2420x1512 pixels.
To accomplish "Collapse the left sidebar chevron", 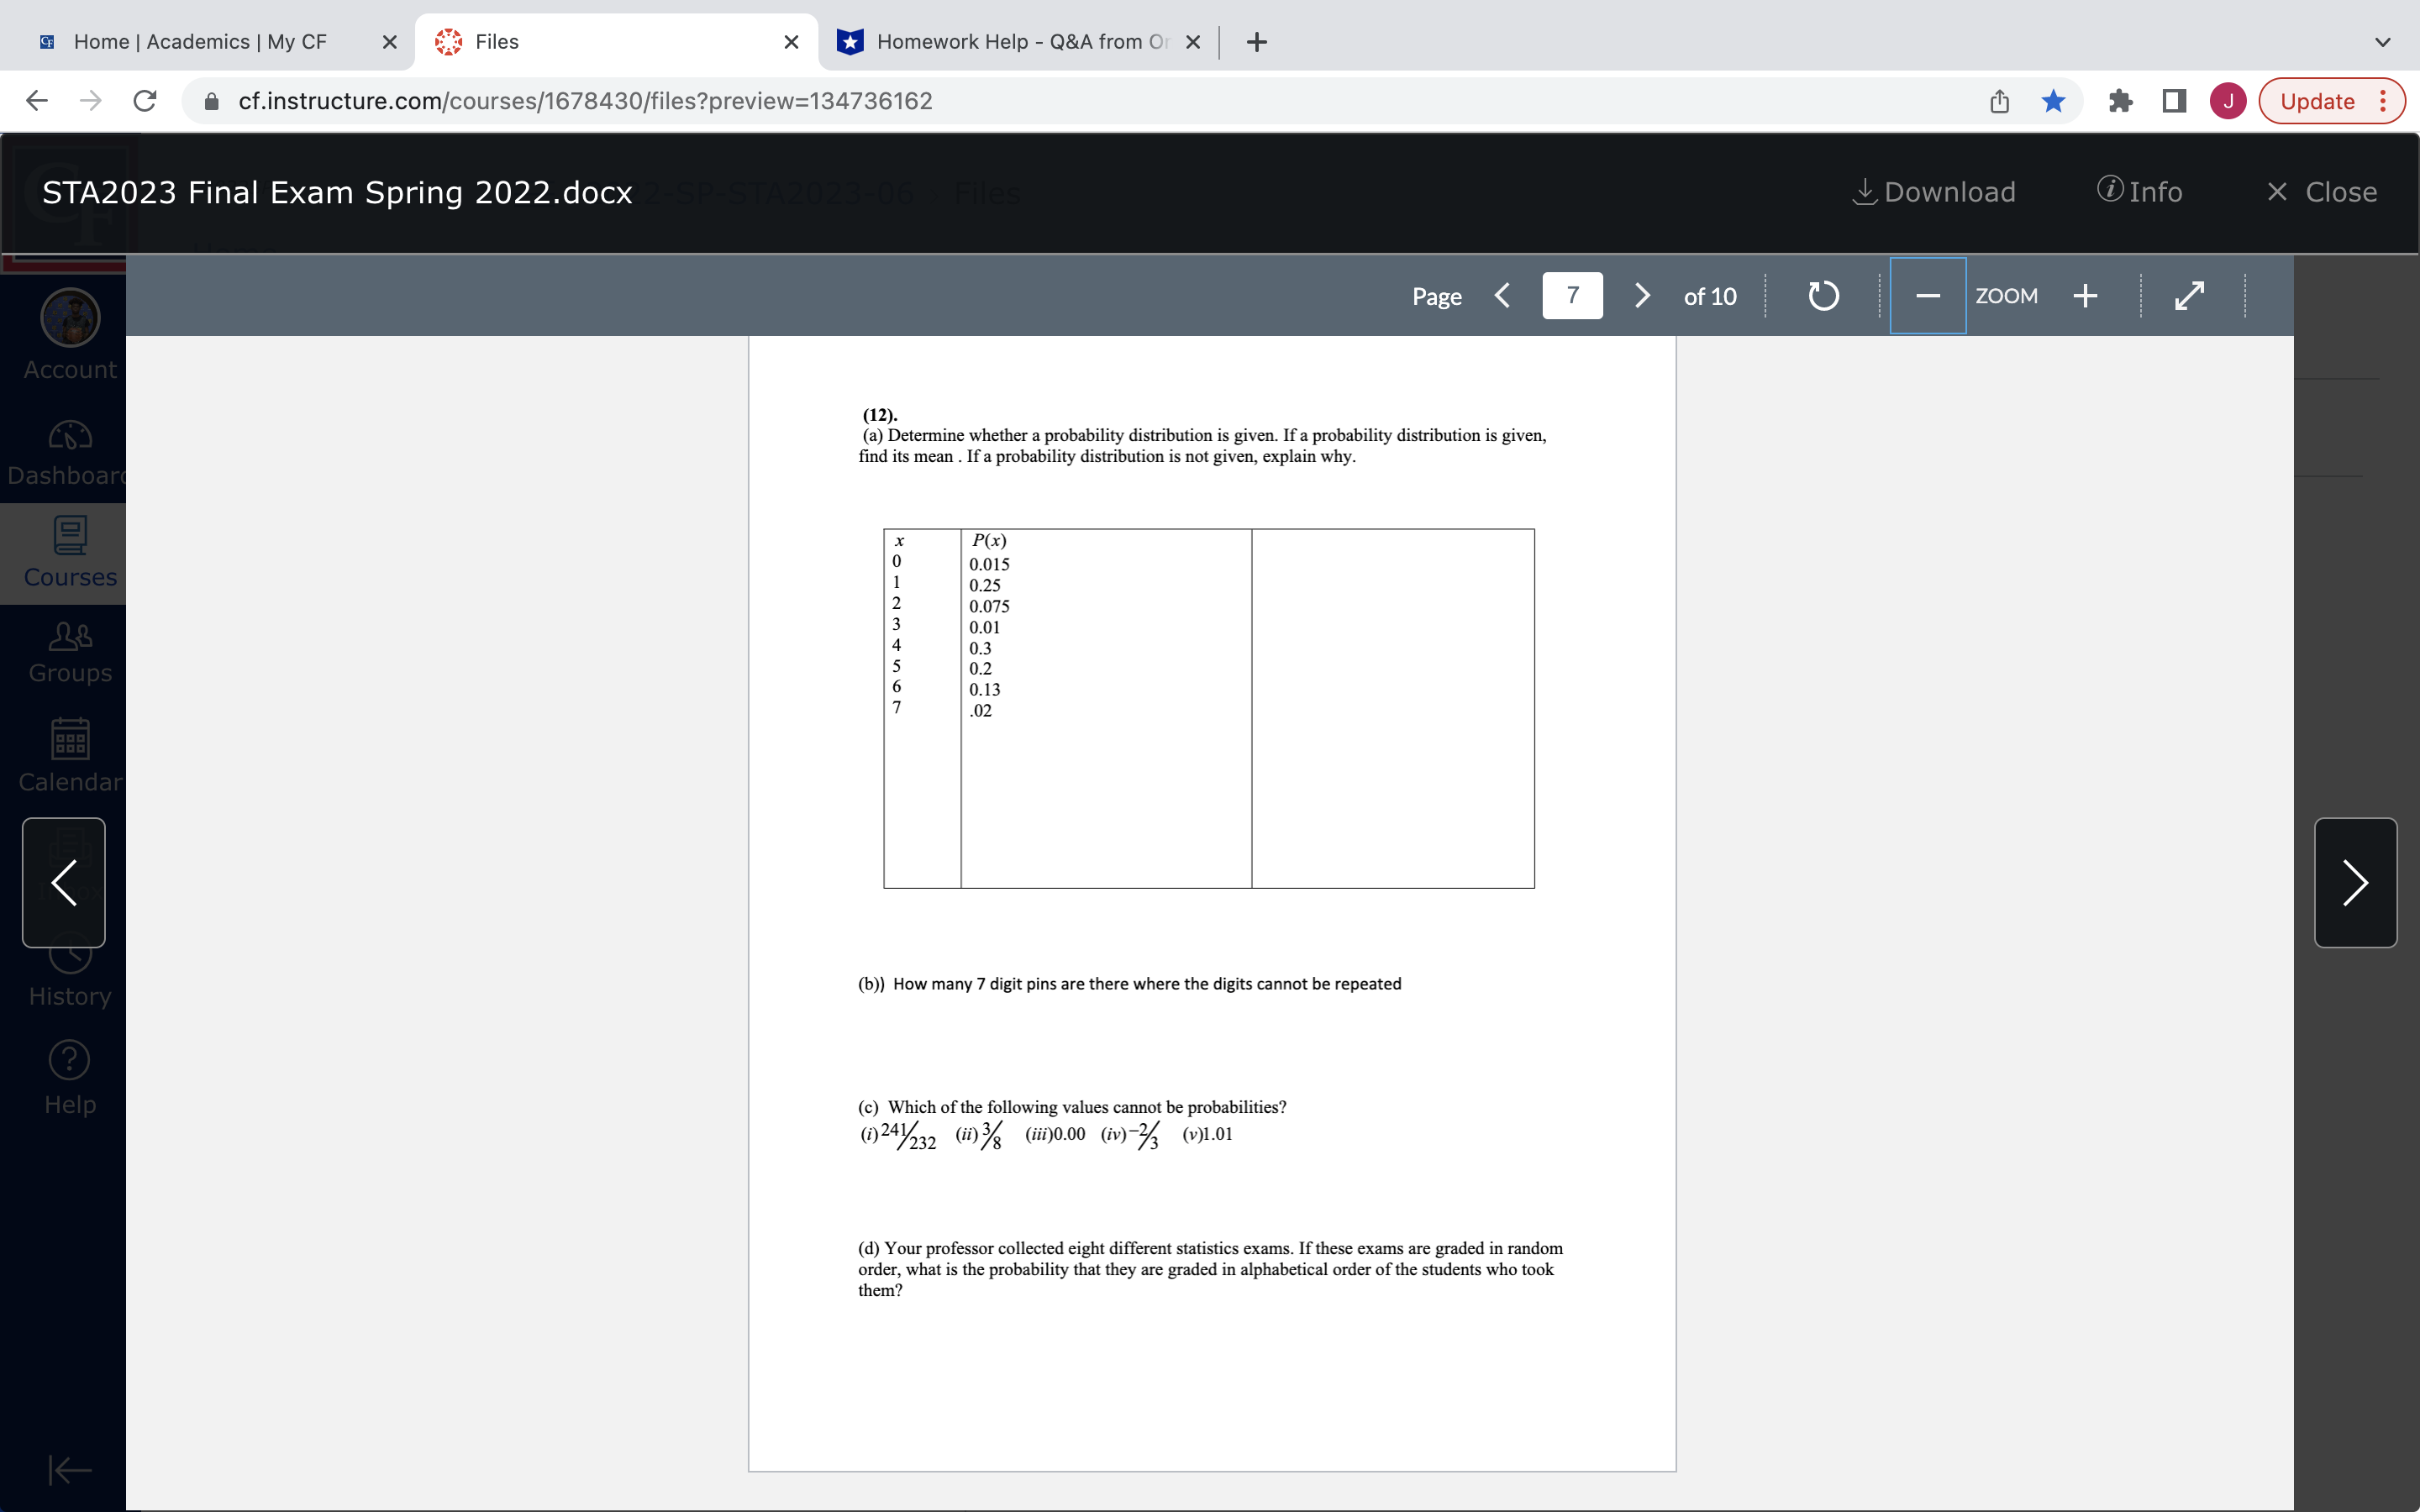I will 62,882.
